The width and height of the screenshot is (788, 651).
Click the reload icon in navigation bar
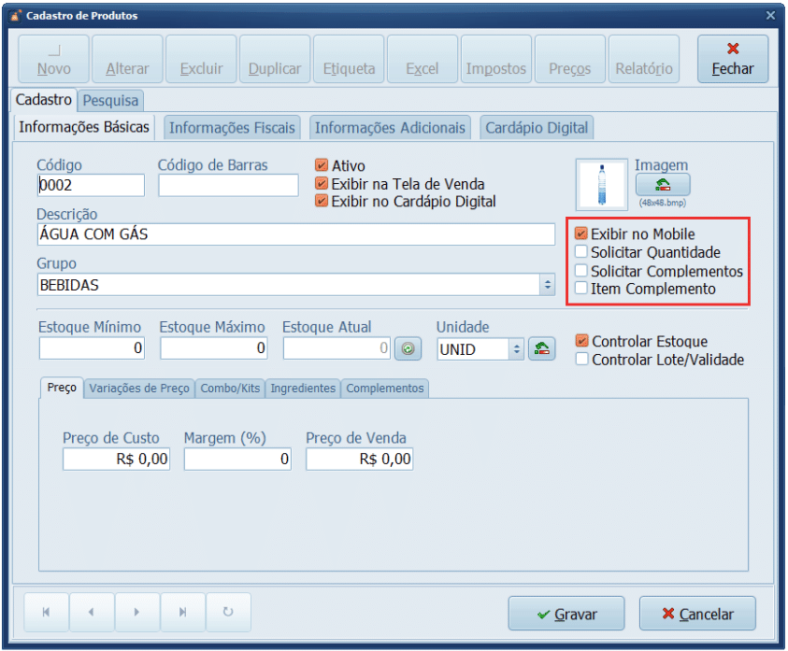point(228,613)
